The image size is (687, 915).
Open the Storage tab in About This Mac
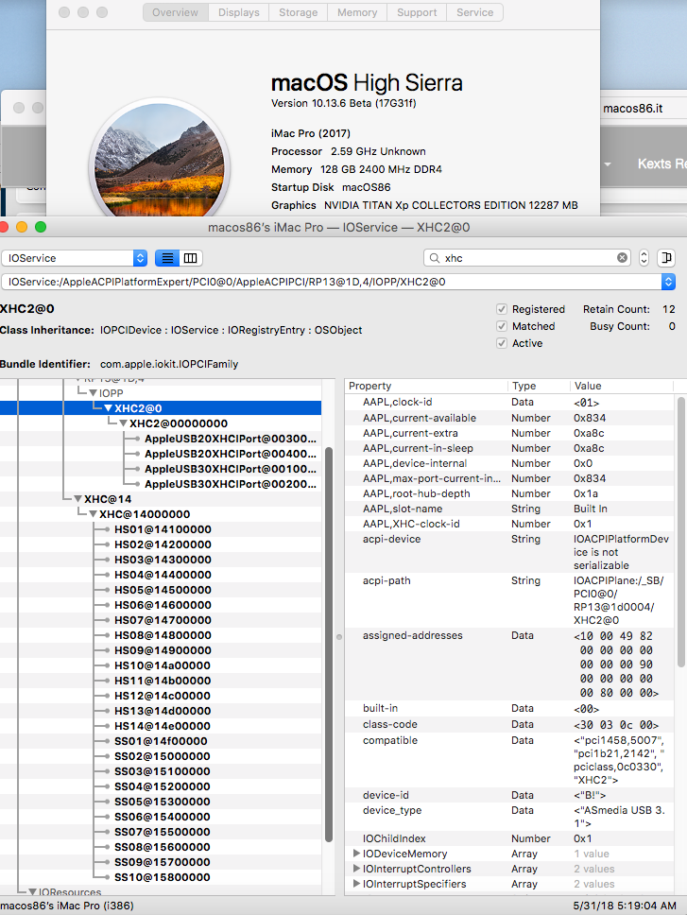pyautogui.click(x=298, y=12)
